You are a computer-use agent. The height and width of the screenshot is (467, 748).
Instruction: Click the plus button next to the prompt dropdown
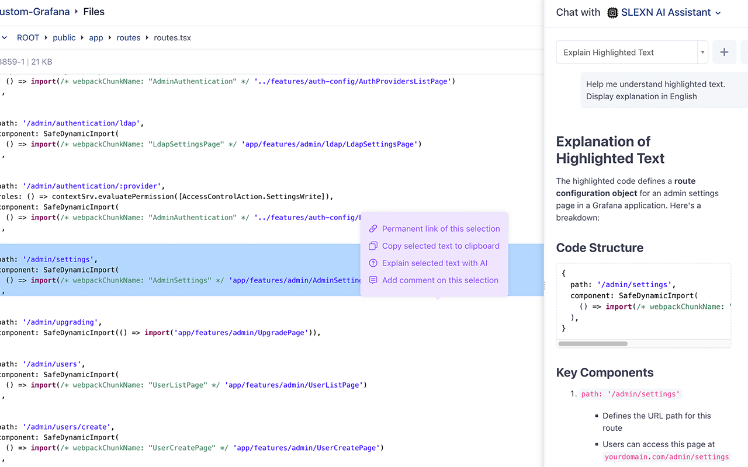(724, 52)
